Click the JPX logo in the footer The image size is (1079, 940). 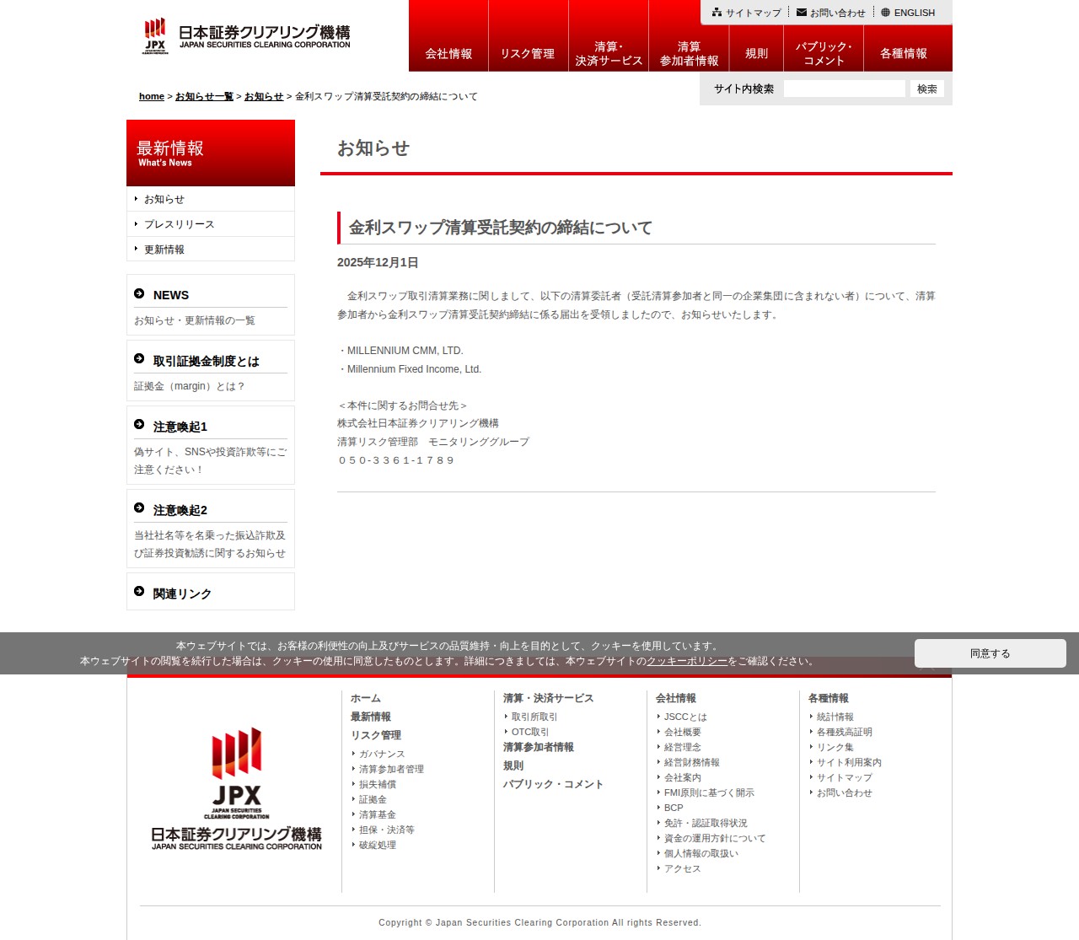click(236, 788)
